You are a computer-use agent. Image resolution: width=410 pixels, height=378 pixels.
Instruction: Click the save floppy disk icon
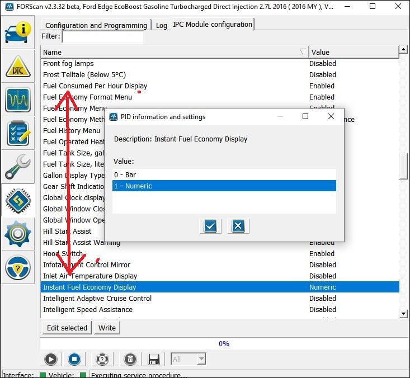tap(154, 359)
